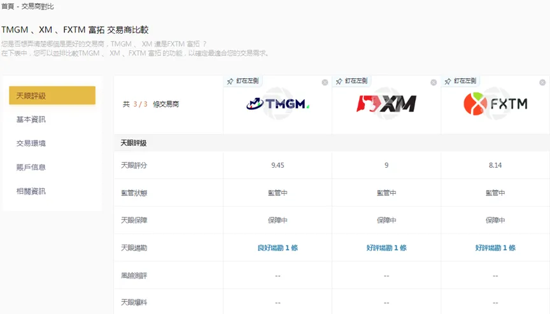Click the 共 3/3 條交易商 counter
This screenshot has height=314, width=550.
coord(151,104)
